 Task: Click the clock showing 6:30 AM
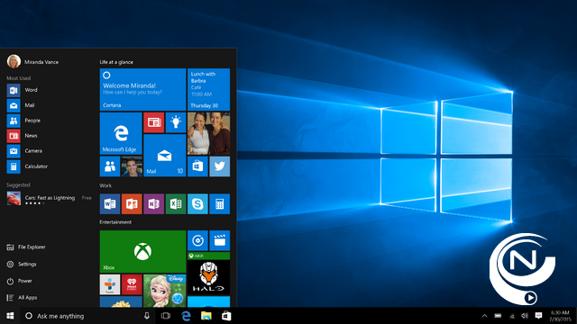click(560, 316)
